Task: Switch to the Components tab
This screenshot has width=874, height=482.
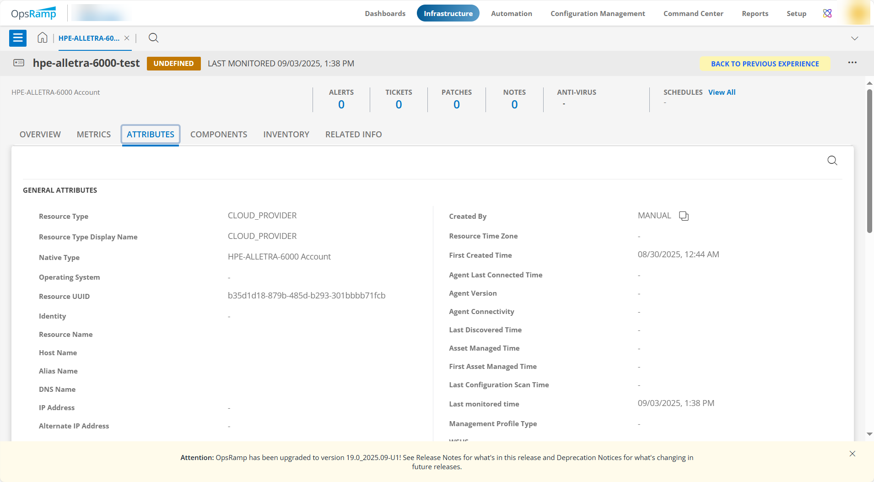Action: pyautogui.click(x=219, y=135)
